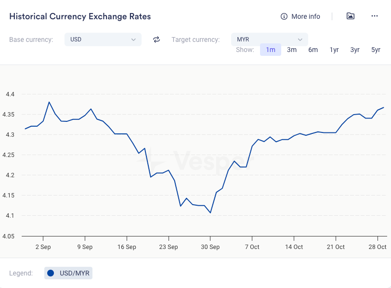The height and width of the screenshot is (288, 391).
Task: Switch to the 3yr time range
Action: tap(355, 50)
